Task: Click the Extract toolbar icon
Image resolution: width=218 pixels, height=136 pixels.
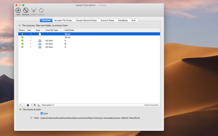Action: click(41, 11)
